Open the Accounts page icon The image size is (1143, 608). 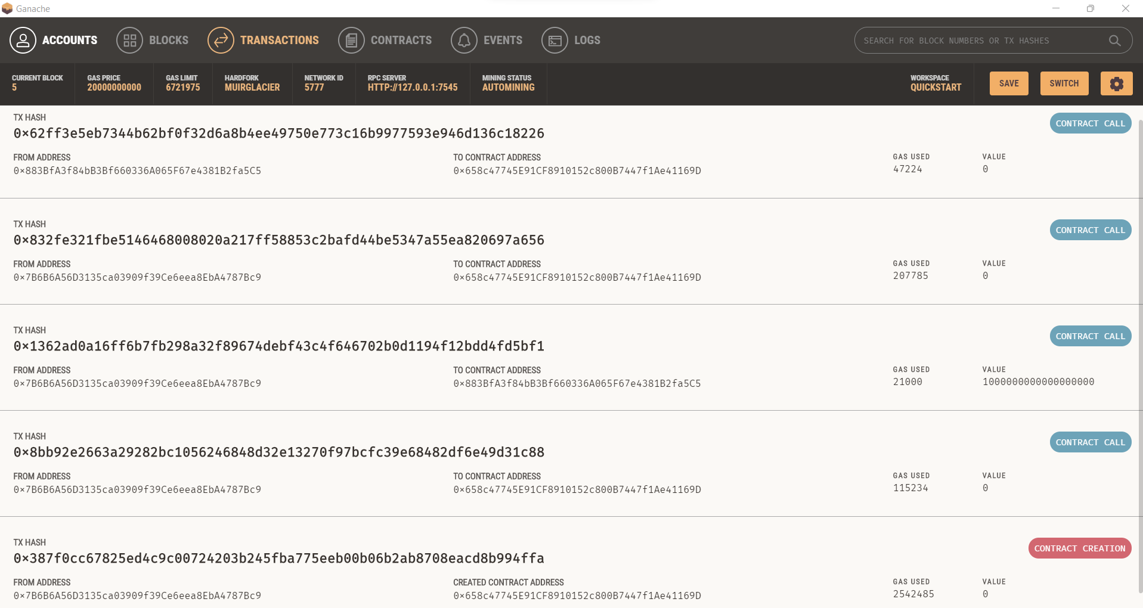tap(22, 40)
